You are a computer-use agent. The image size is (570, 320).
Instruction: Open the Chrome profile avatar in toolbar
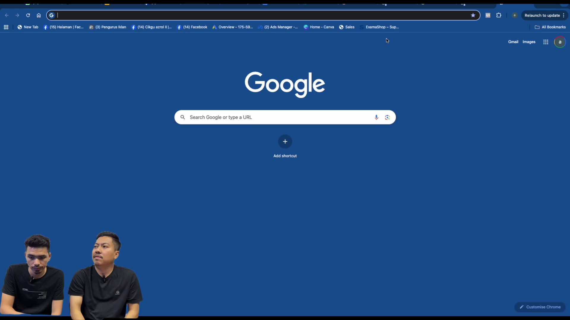point(514,15)
